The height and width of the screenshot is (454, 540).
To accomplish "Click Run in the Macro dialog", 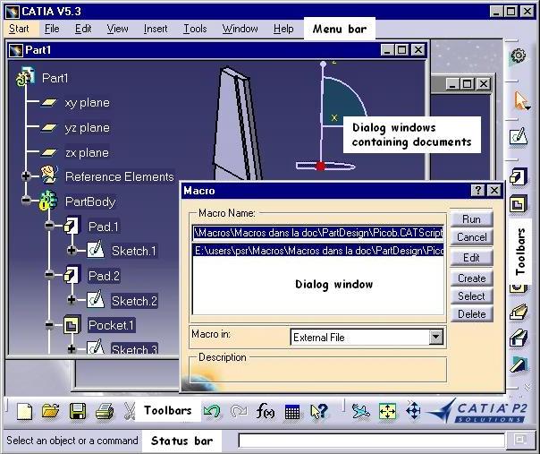I will coord(471,218).
